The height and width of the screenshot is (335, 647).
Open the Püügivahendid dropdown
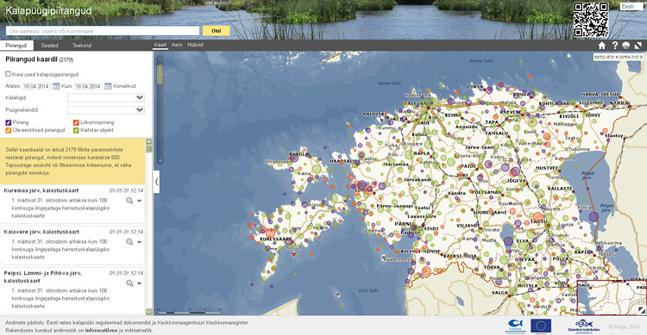point(106,110)
